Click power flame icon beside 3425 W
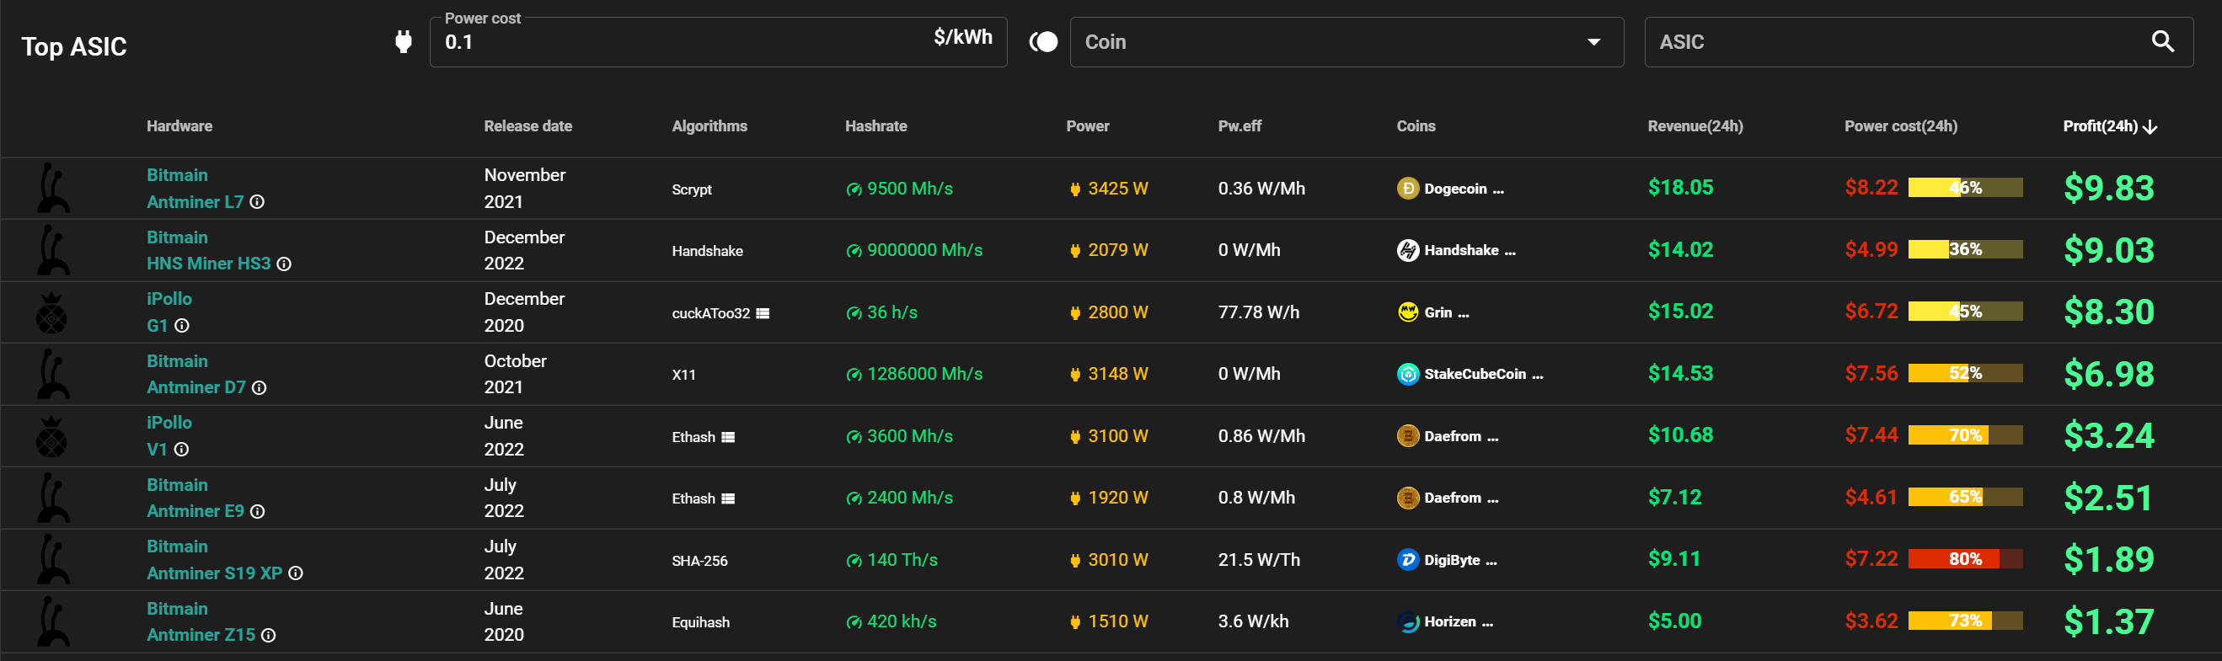Viewport: 2222px width, 661px height. [x=1075, y=189]
